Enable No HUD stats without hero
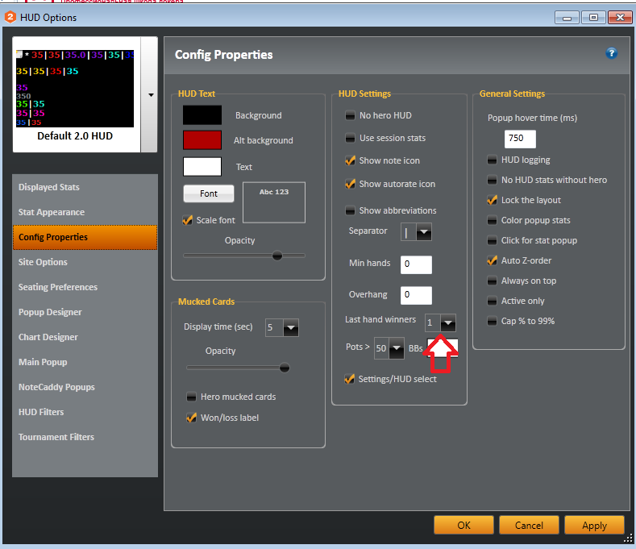The width and height of the screenshot is (636, 549). click(492, 180)
